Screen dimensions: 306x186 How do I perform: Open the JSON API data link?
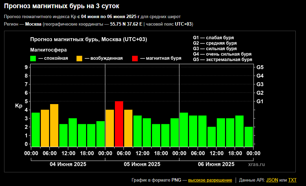click(x=272, y=180)
